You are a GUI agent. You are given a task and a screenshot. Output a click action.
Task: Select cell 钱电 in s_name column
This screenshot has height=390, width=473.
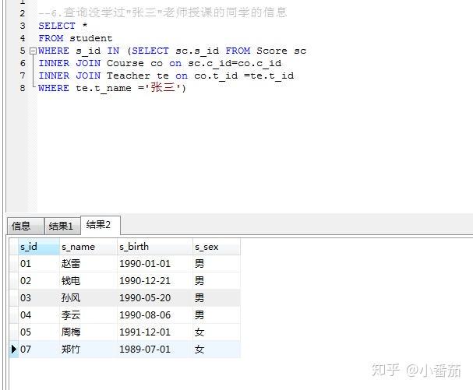88,281
